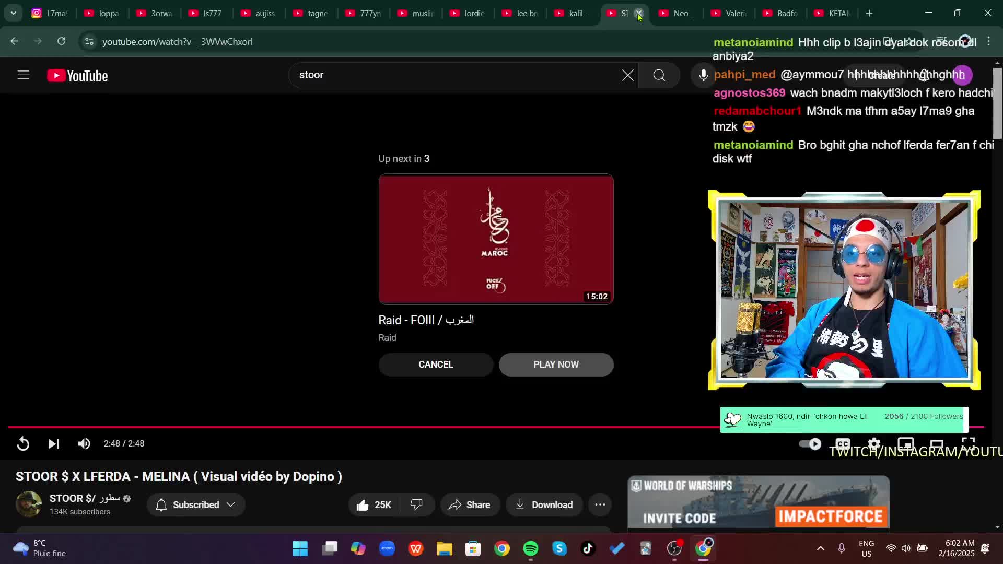Open the STOOR $ channel avatar
Screen dimensions: 1003x564
(29, 504)
